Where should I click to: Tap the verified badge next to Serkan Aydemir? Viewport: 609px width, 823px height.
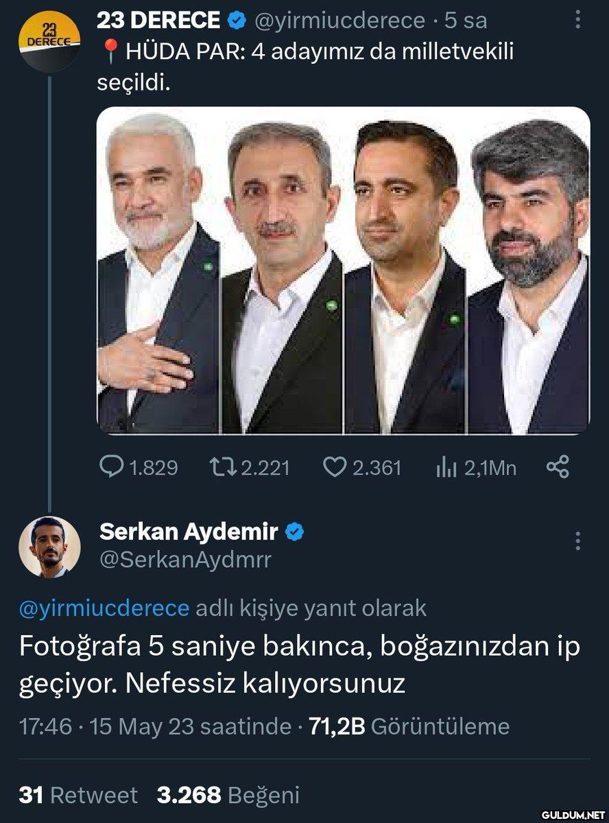295,532
